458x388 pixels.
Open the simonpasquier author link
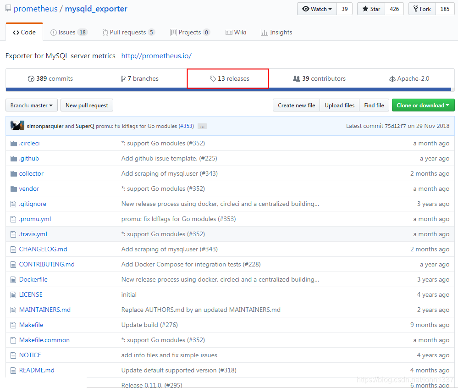45,126
